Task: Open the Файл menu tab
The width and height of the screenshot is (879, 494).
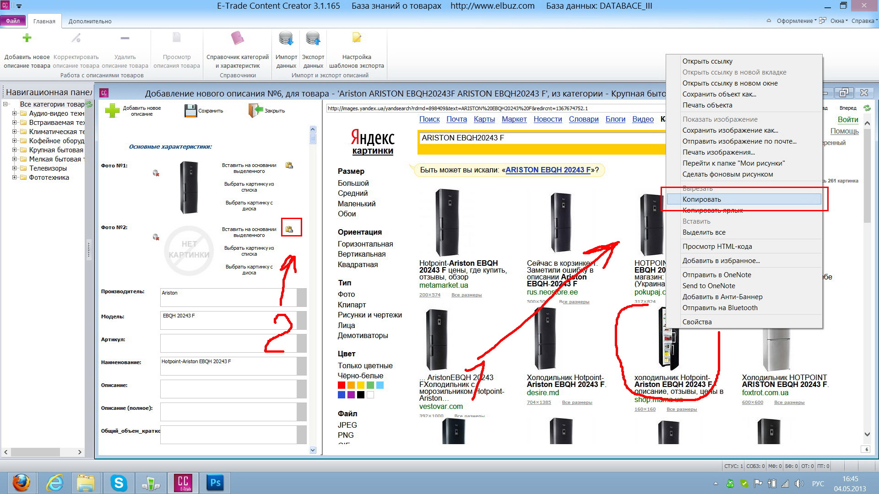Action: (x=13, y=21)
